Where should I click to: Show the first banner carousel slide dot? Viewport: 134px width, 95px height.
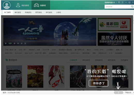coord(6,44)
